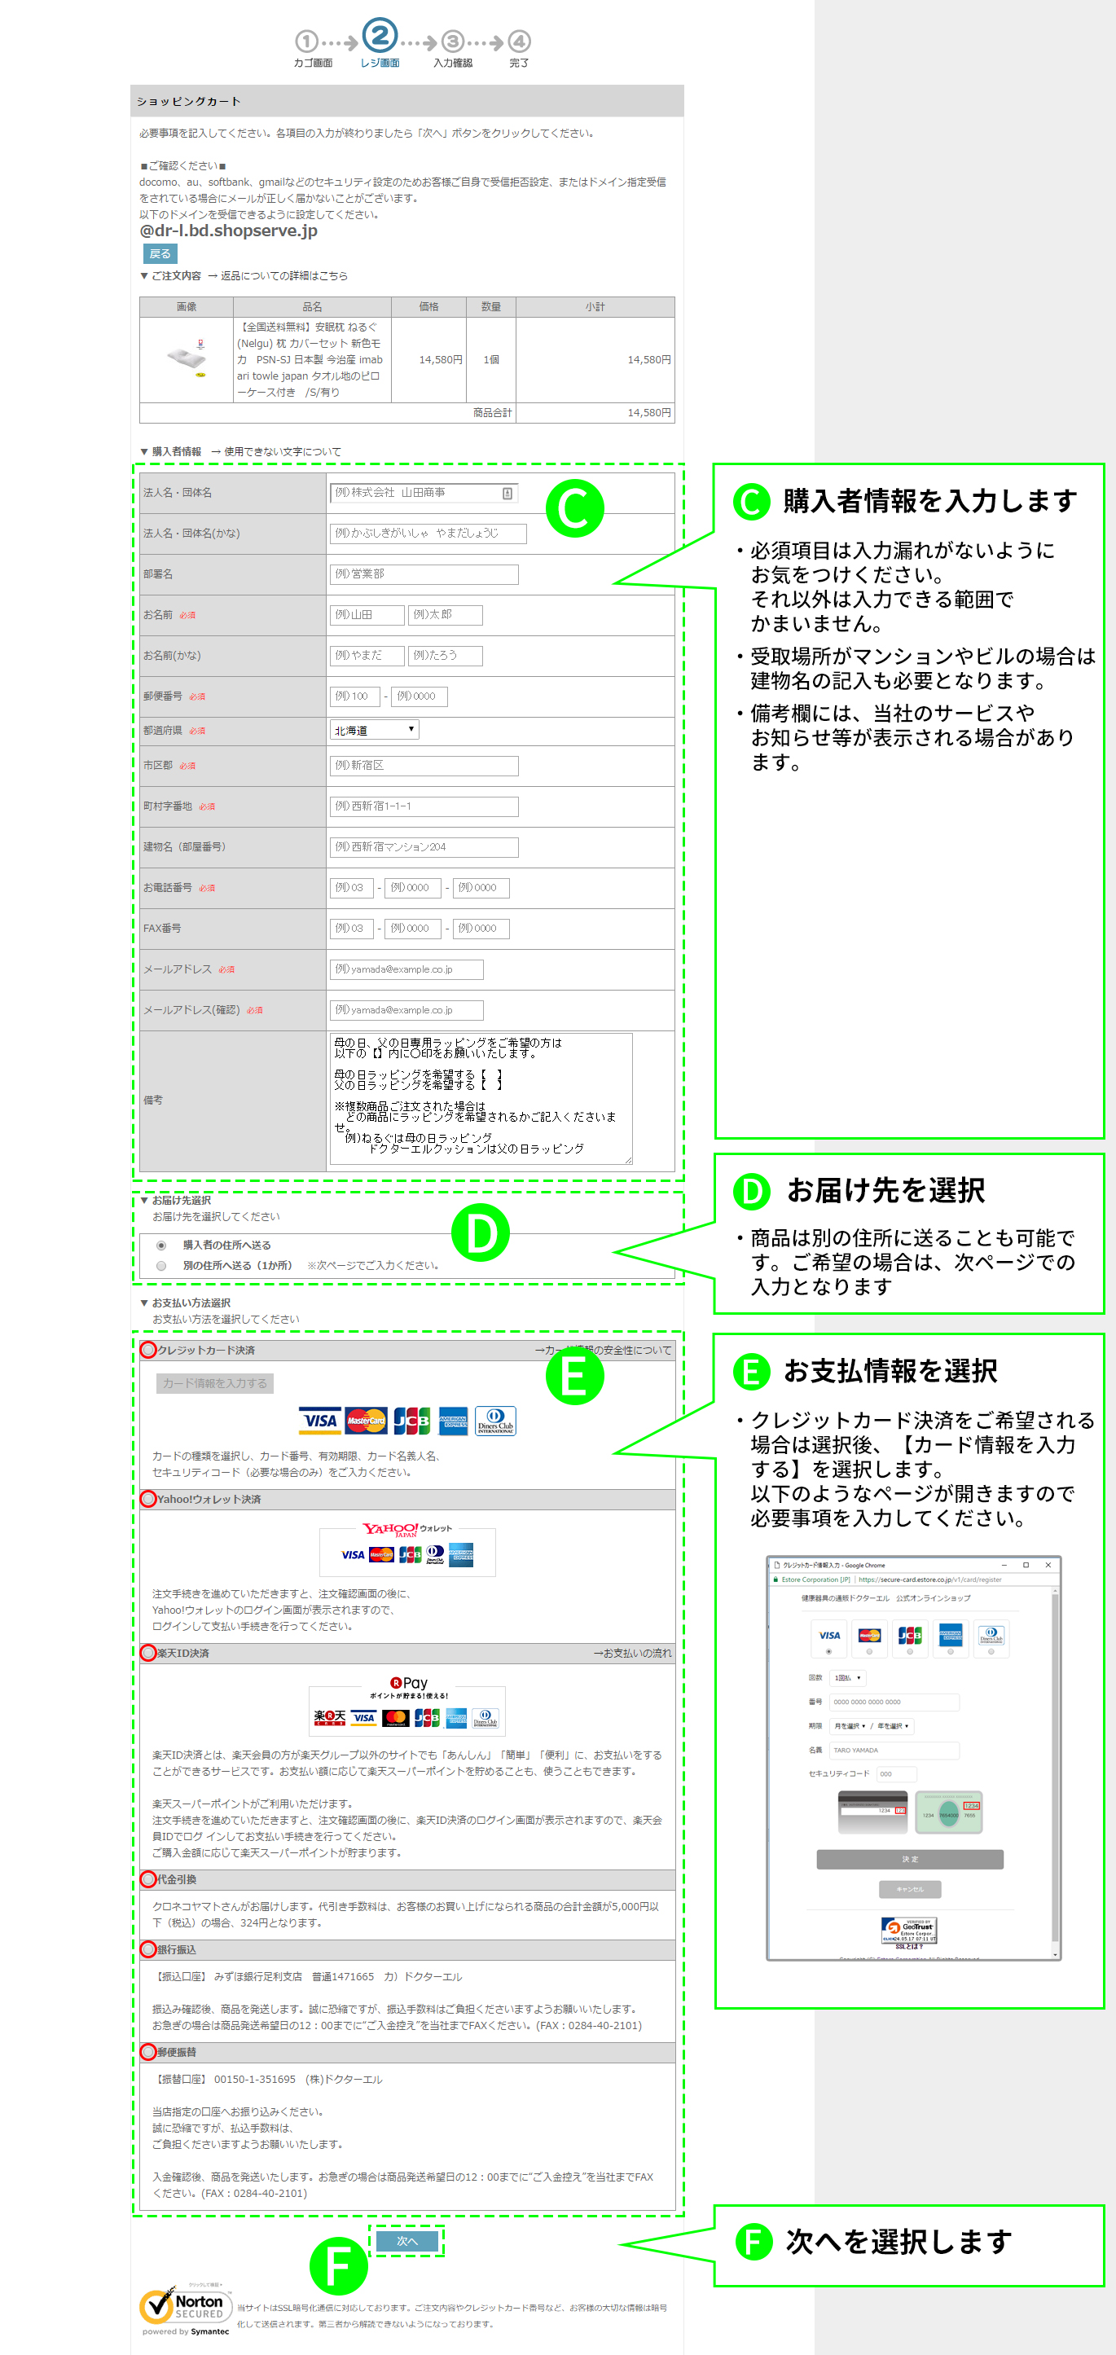Viewport: 1116px width, 2355px height.
Task: Click the 戻る button
Action: tap(160, 253)
